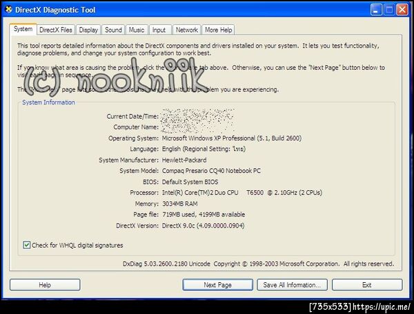Screen dimensions: 414x314
Task: Switch to the DirectX Files tab
Action: [56, 30]
